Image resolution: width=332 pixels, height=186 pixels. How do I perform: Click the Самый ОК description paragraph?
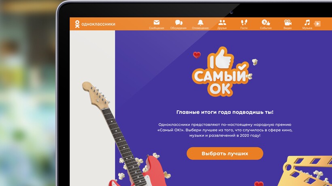coord(225,130)
